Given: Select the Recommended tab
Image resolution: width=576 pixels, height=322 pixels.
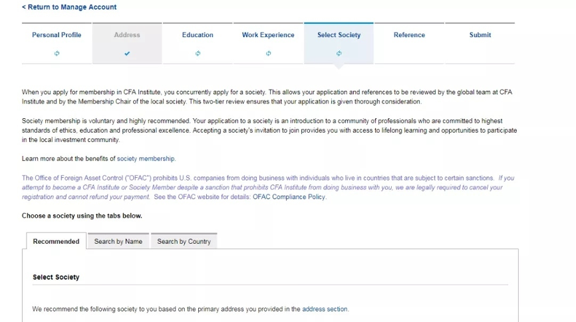Looking at the screenshot, I should click(x=56, y=242).
